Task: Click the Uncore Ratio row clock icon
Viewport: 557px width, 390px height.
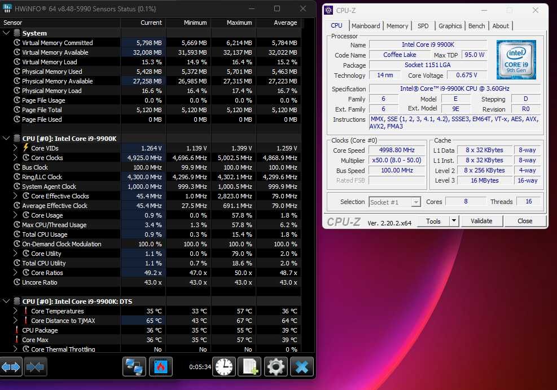Action: point(17,282)
